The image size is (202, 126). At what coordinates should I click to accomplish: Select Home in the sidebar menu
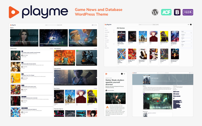click(106, 28)
